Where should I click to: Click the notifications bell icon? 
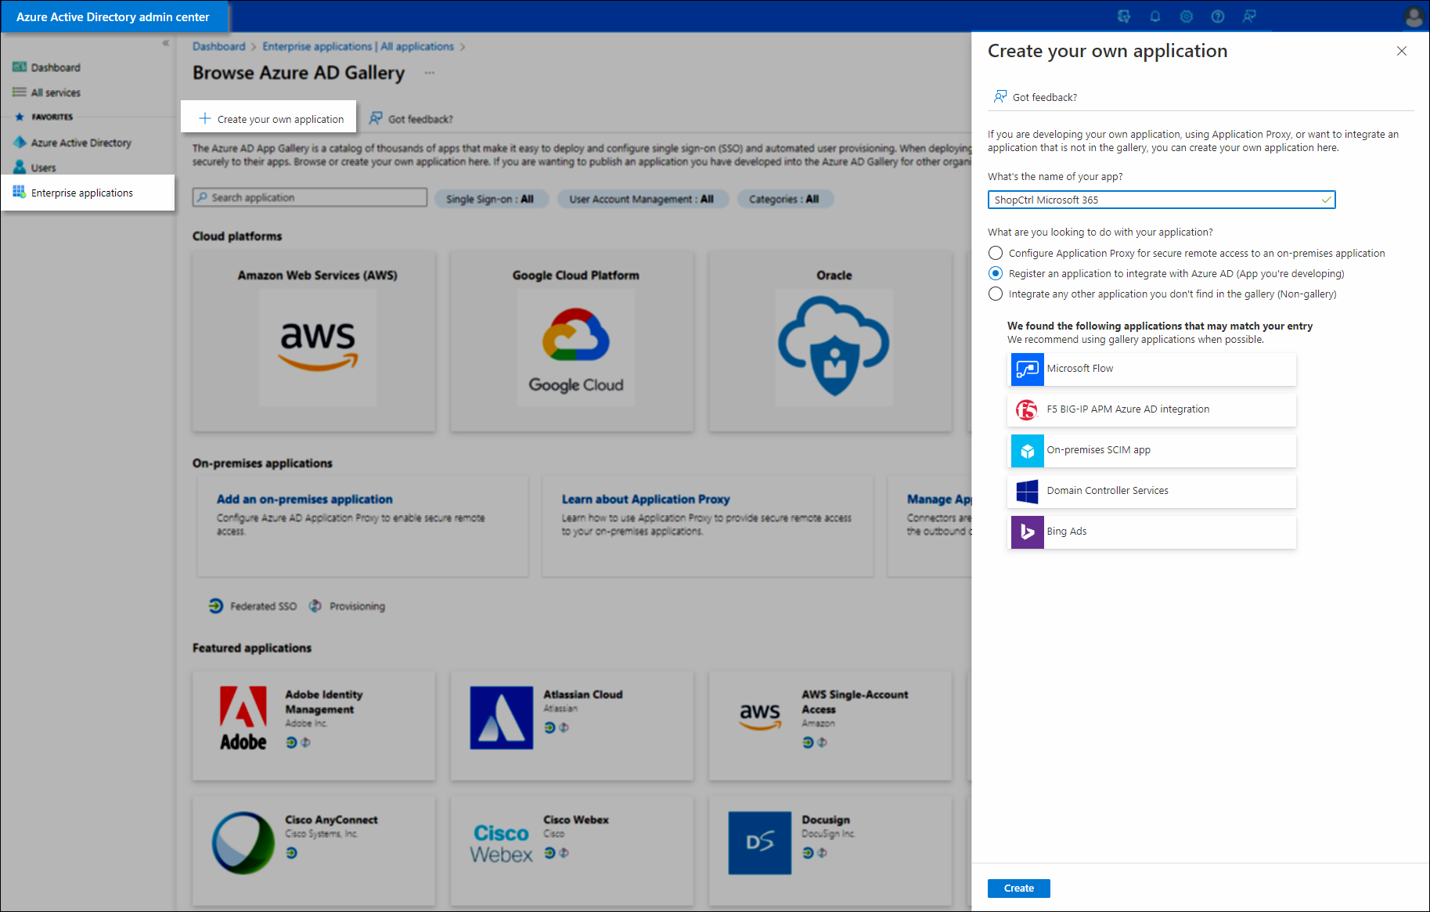pos(1154,16)
